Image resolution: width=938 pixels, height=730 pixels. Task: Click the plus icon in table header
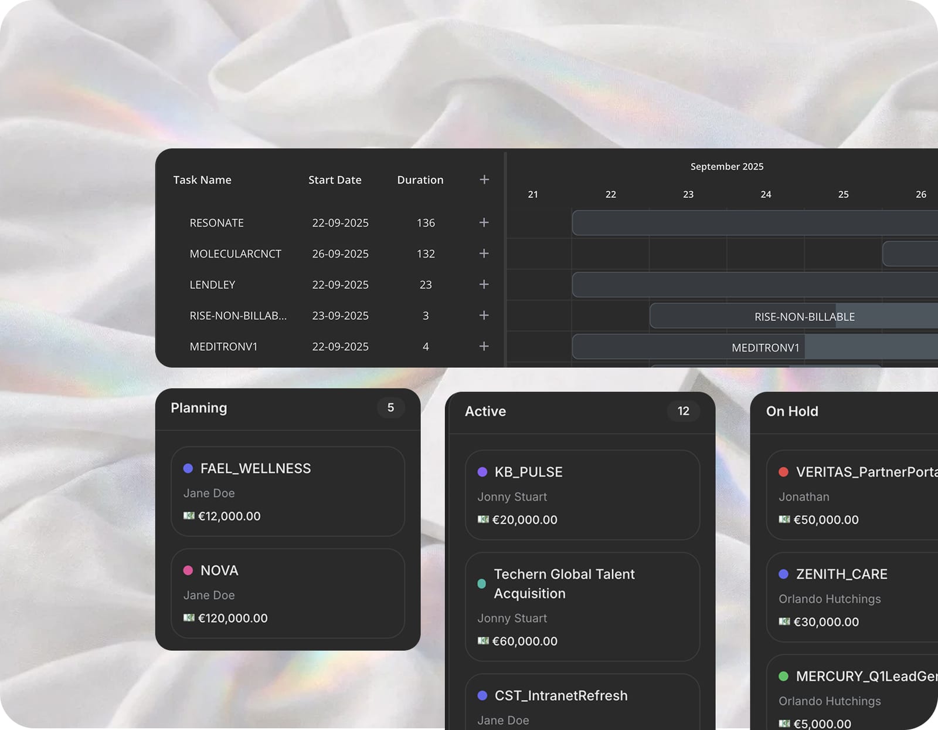coord(484,180)
